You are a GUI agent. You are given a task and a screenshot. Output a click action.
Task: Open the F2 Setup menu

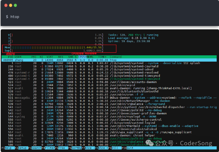click(22, 148)
